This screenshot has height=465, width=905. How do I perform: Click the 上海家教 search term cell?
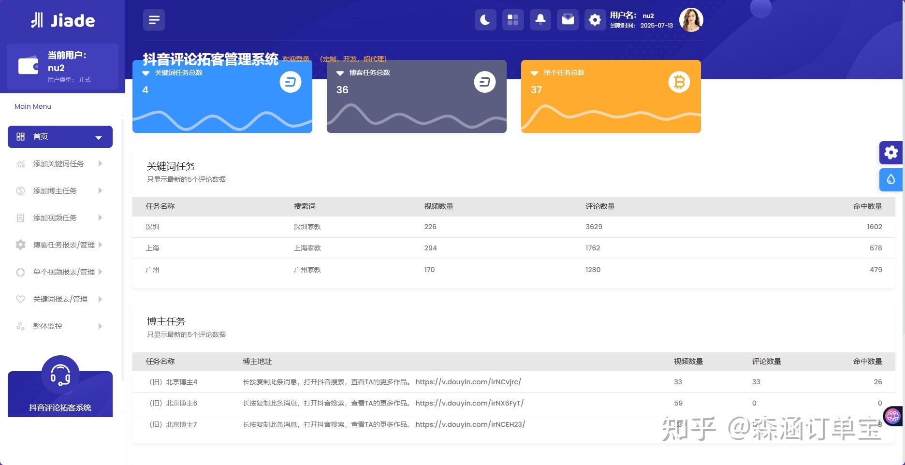coord(307,248)
